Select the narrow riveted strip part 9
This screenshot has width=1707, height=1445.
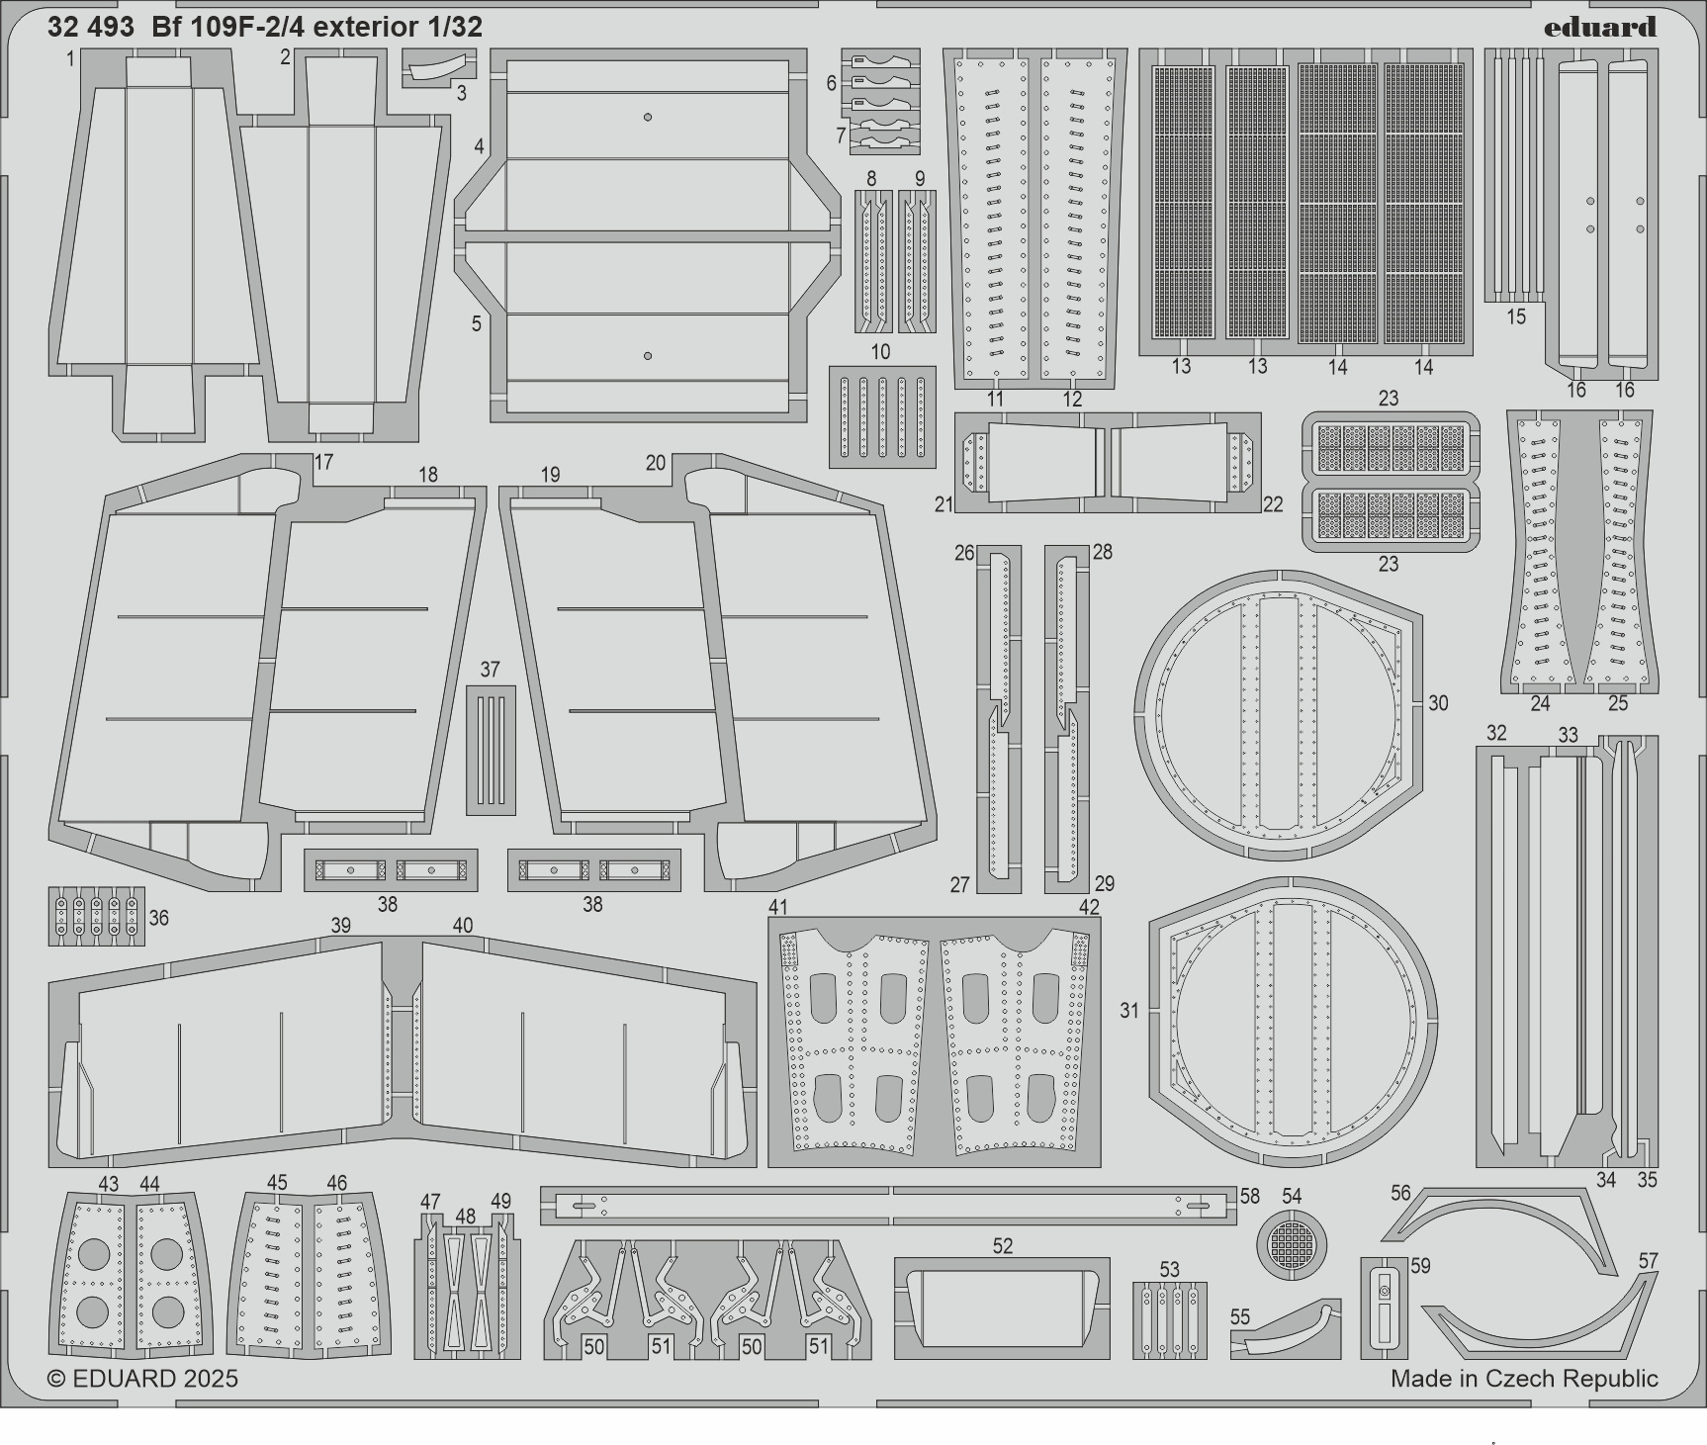pyautogui.click(x=918, y=261)
